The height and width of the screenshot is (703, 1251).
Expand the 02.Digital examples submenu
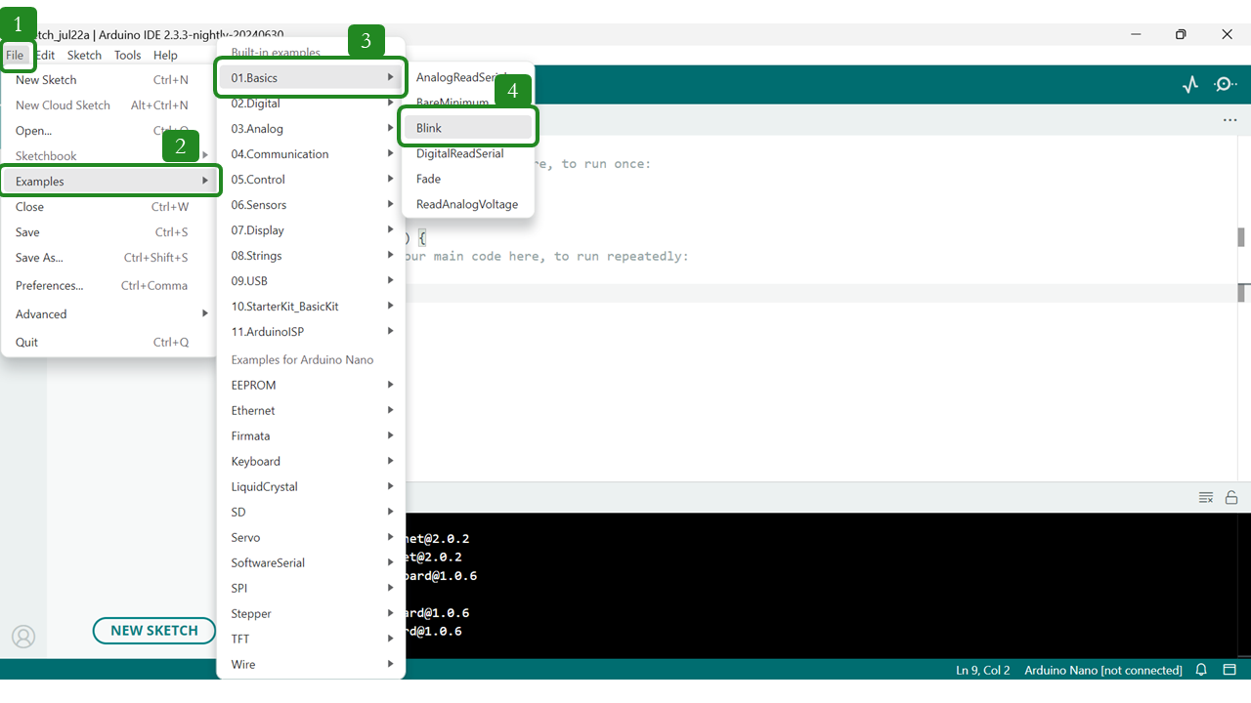pyautogui.click(x=311, y=103)
